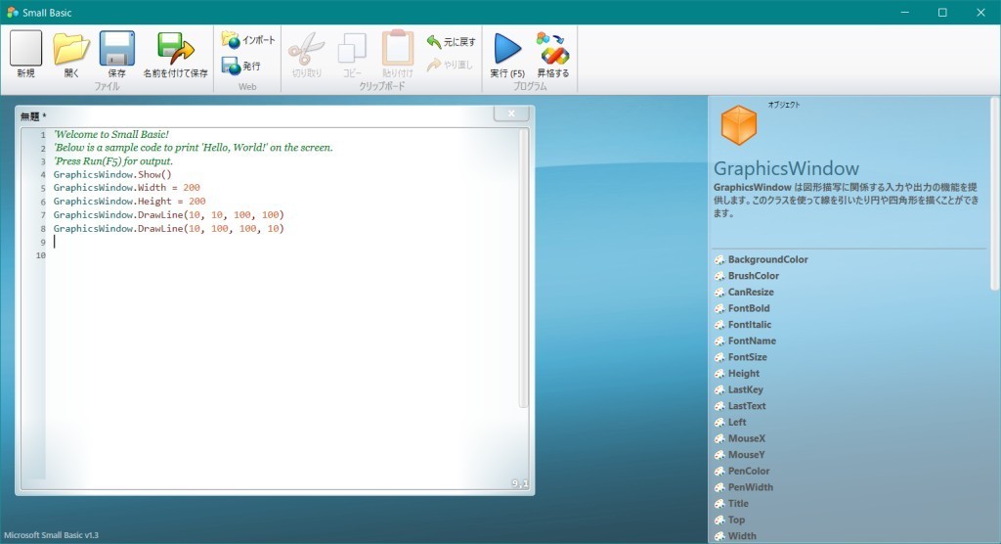The height and width of the screenshot is (544, 1001).
Task: Click the GraphicsWindow heading in help panel
Action: click(x=786, y=168)
